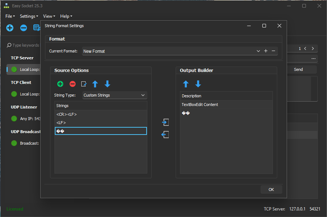Click green status dot of Broadcast entry

(x=14, y=143)
